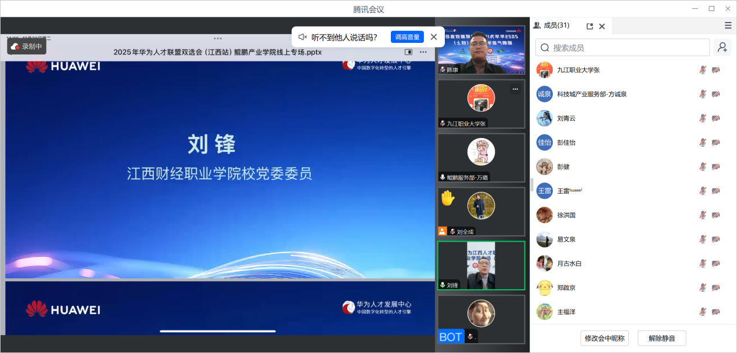Click the raised hand icon on 刘全成 tile
737x353 pixels.
coord(447,199)
